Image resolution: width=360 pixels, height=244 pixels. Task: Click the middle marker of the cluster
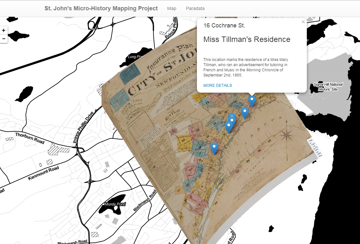pos(231,122)
